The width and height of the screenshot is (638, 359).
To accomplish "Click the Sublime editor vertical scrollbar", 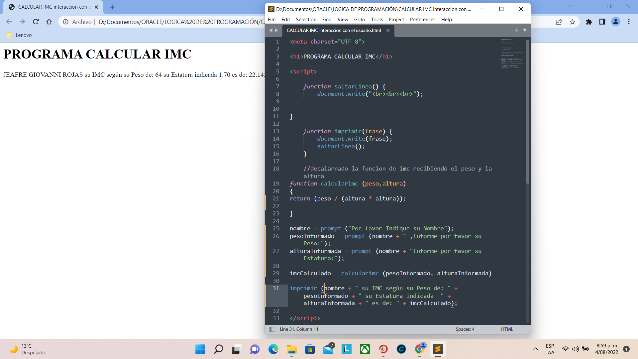I will point(528,112).
